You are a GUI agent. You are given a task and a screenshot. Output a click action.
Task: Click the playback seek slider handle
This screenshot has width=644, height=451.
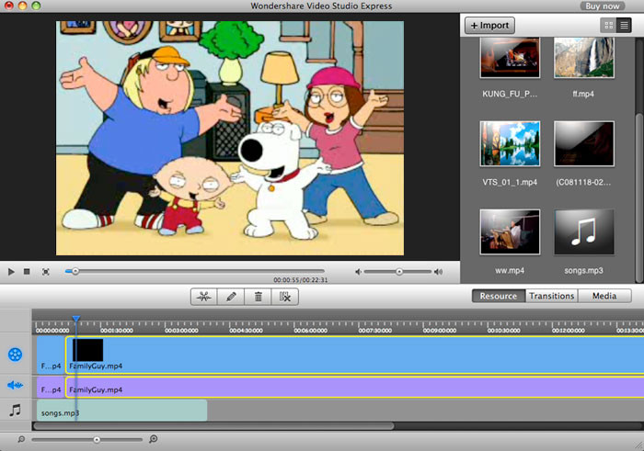75,271
